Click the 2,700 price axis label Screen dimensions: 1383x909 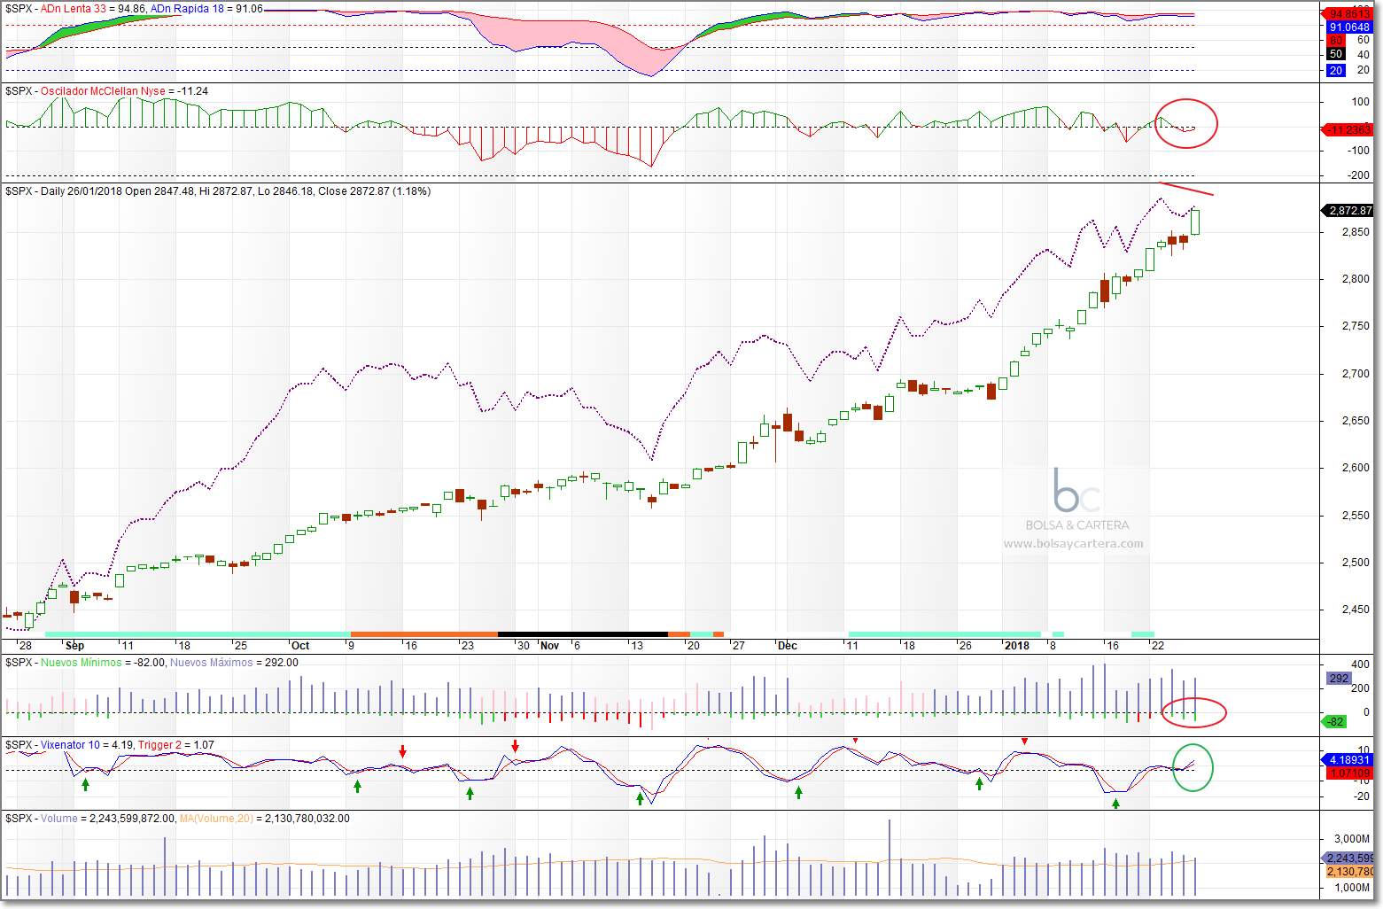click(1356, 374)
